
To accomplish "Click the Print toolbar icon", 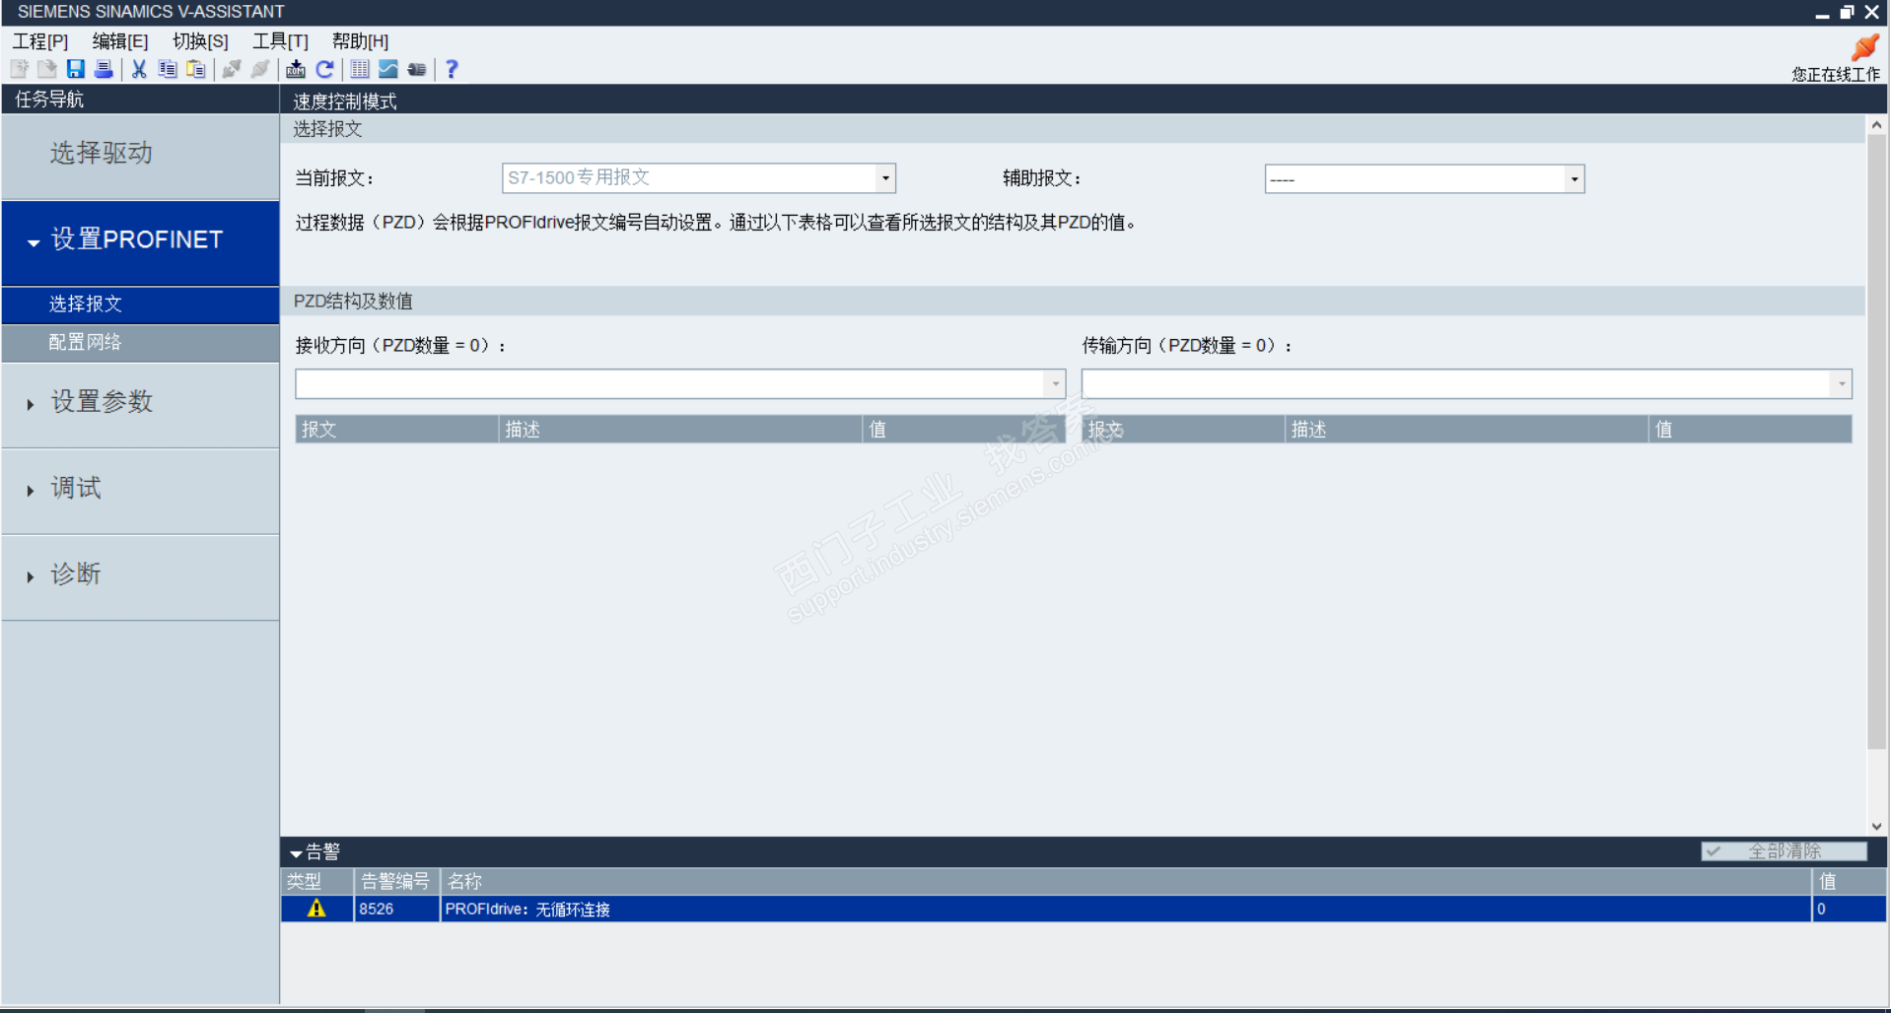I will coord(103,69).
